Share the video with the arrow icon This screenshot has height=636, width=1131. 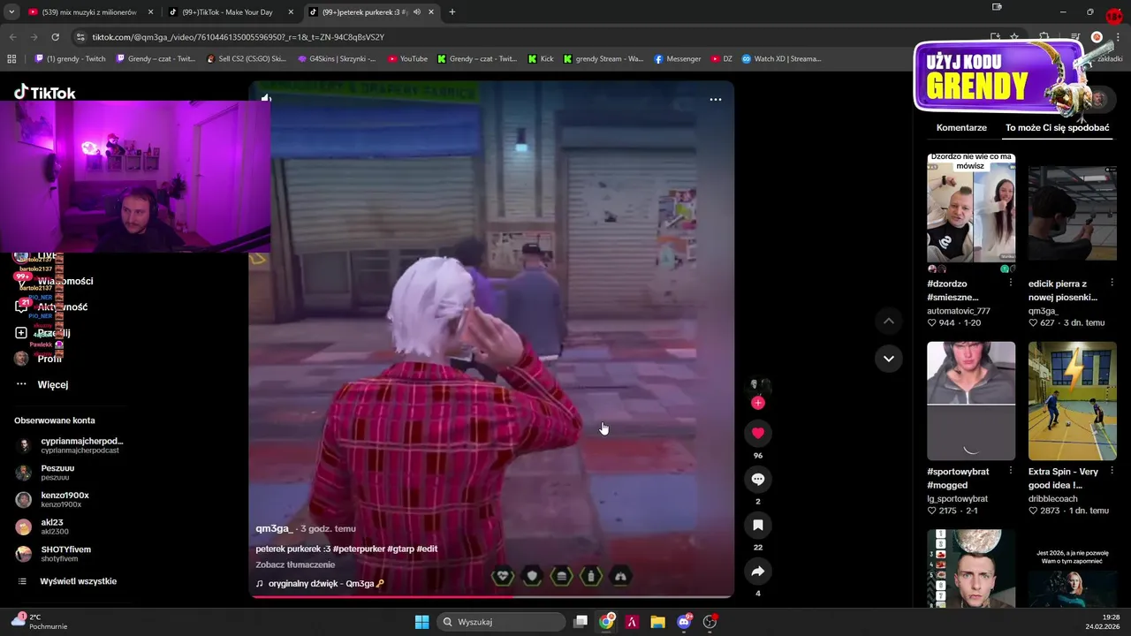click(x=757, y=572)
